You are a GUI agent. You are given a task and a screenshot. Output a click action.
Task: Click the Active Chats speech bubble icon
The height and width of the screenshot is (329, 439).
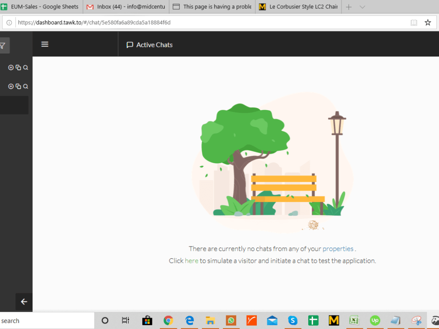click(130, 45)
